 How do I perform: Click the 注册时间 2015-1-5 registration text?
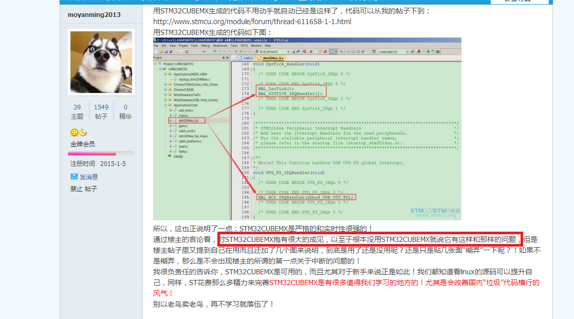pyautogui.click(x=98, y=163)
